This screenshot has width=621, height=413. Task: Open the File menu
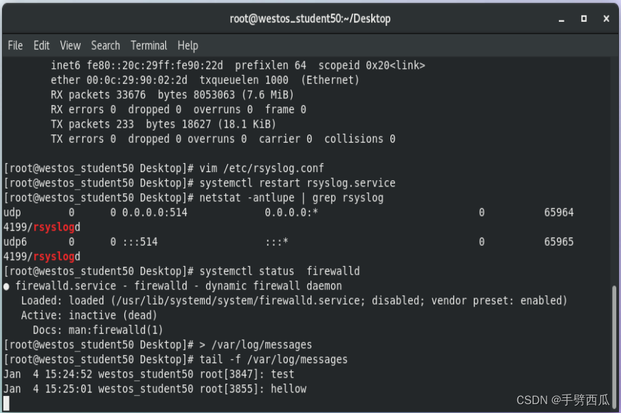tap(15, 45)
